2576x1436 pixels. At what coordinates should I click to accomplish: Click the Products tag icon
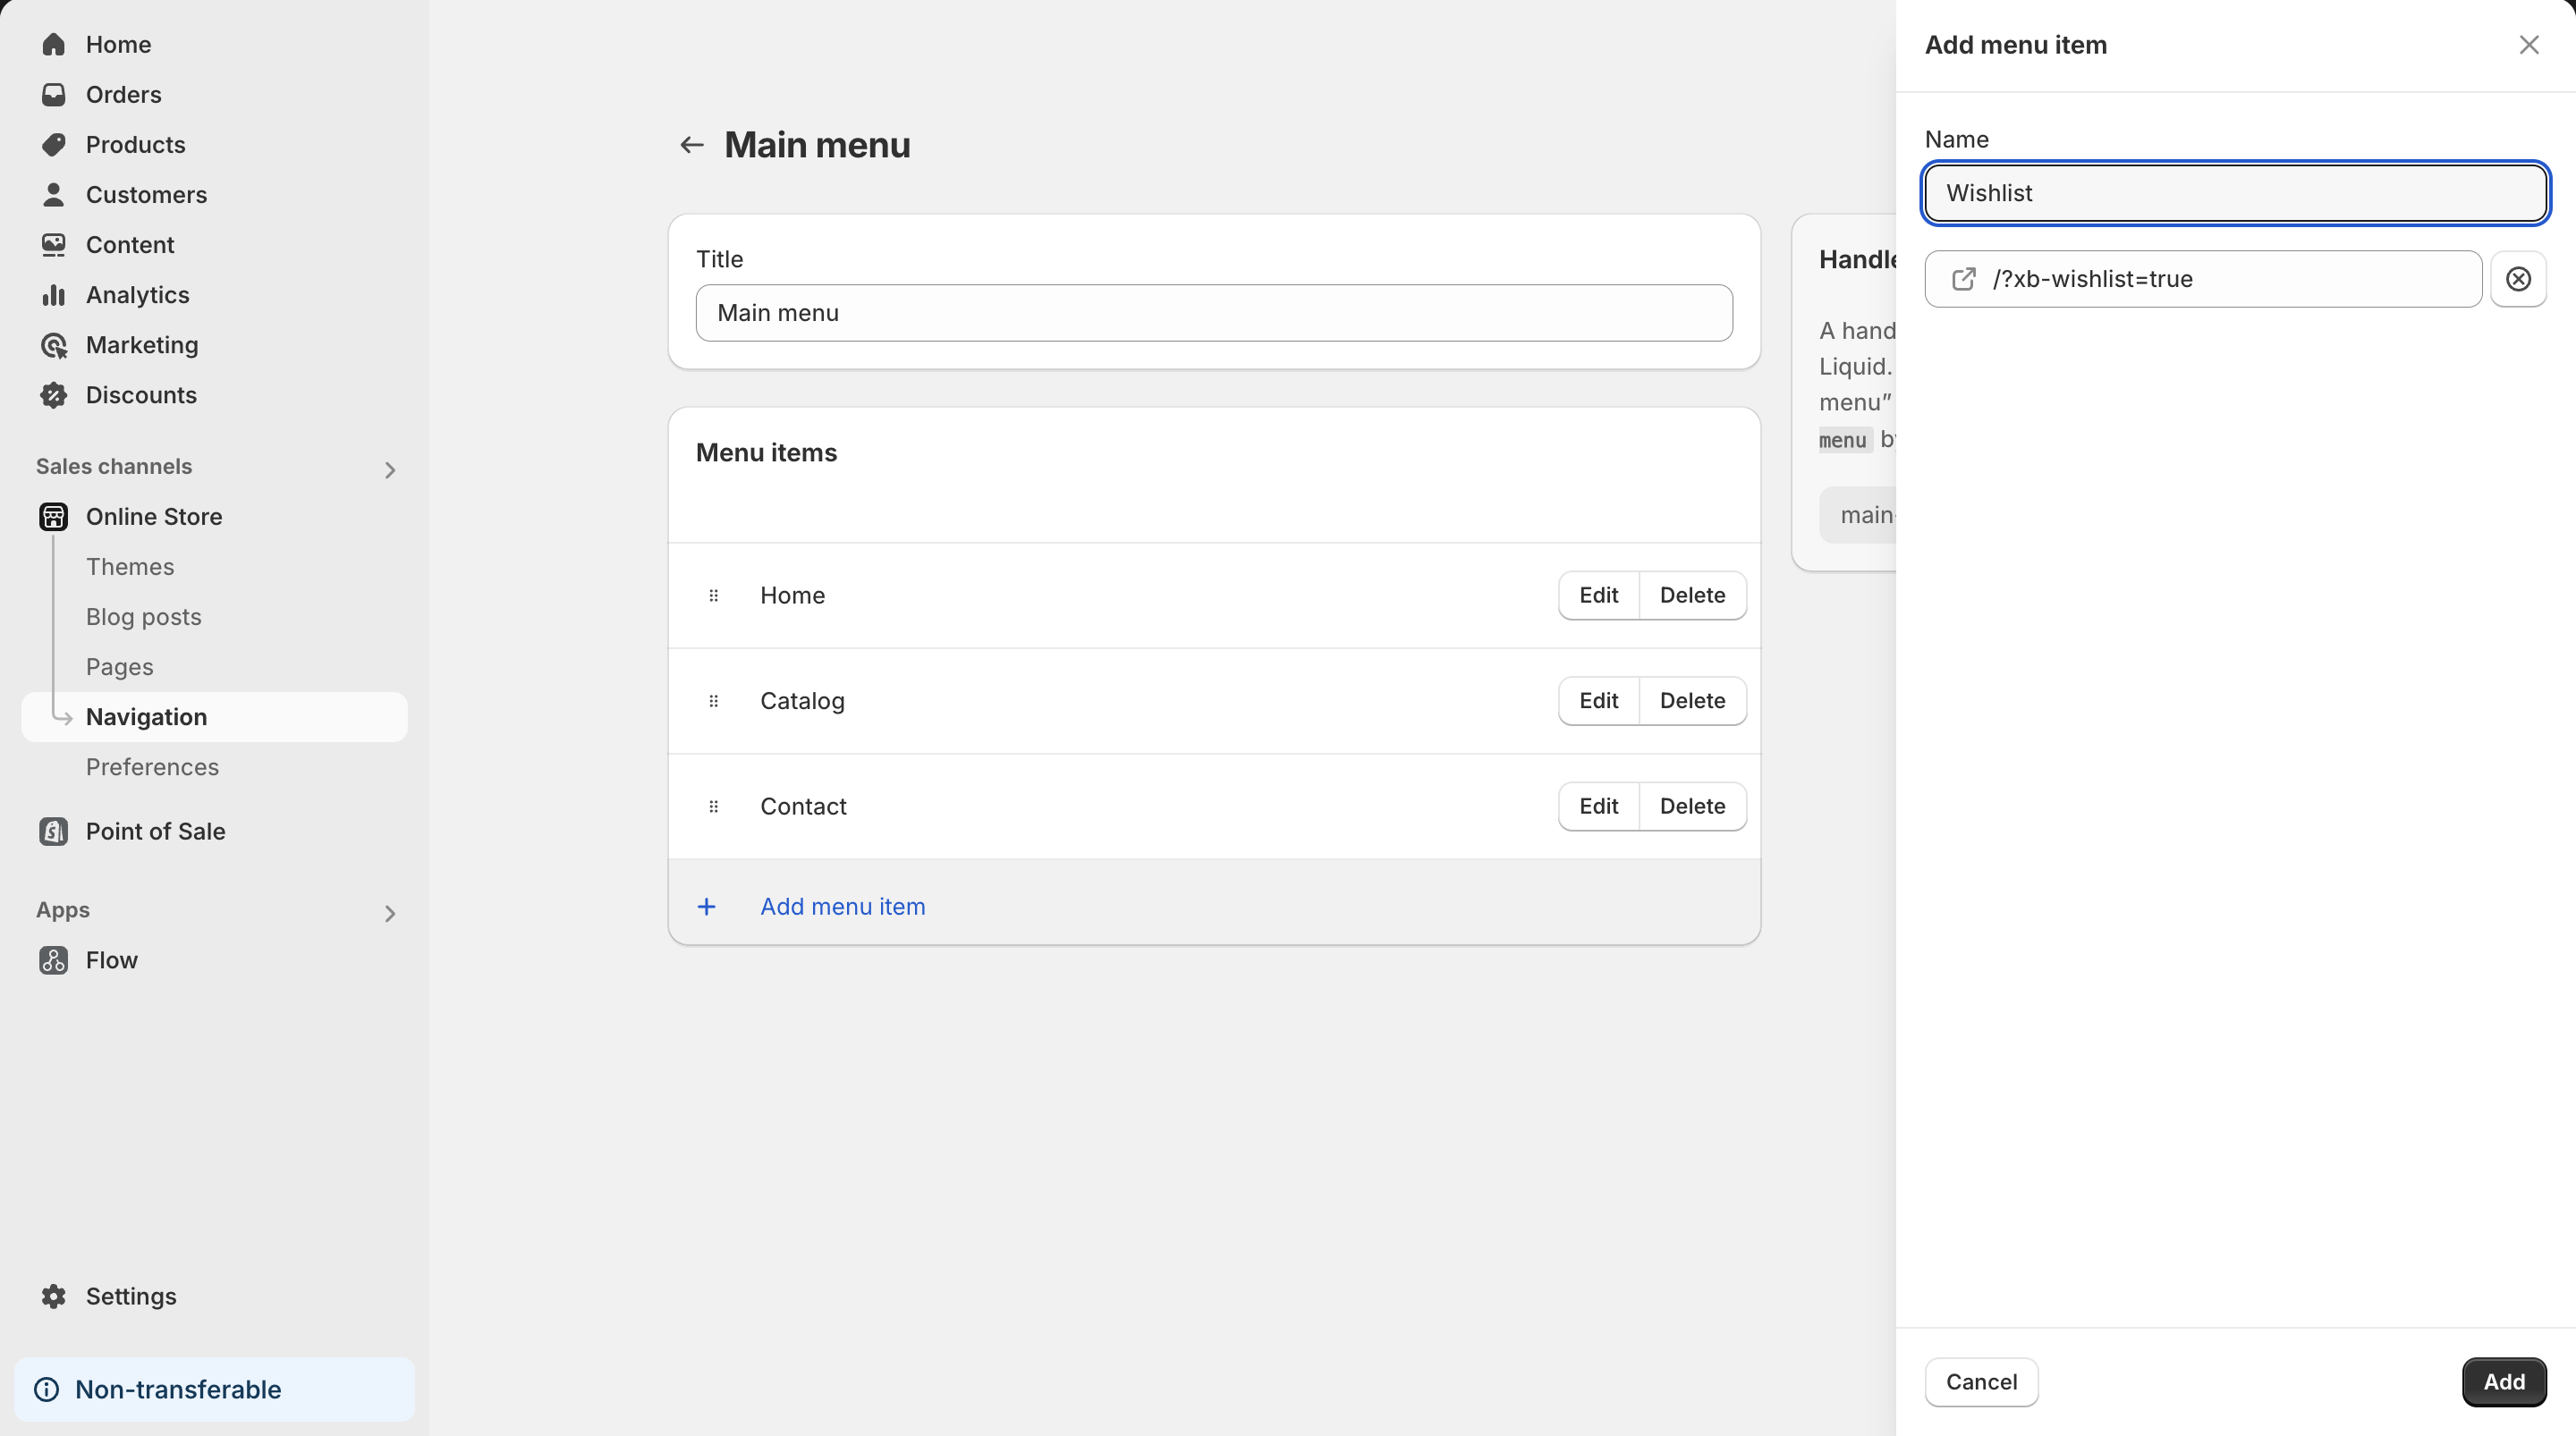[53, 144]
